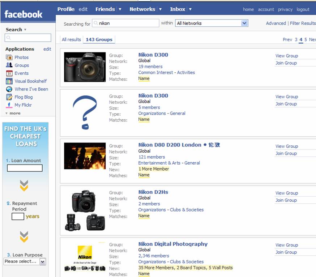Open the Networks dropdown arrow
Viewport: 316px width, 277px height.
(161, 9)
